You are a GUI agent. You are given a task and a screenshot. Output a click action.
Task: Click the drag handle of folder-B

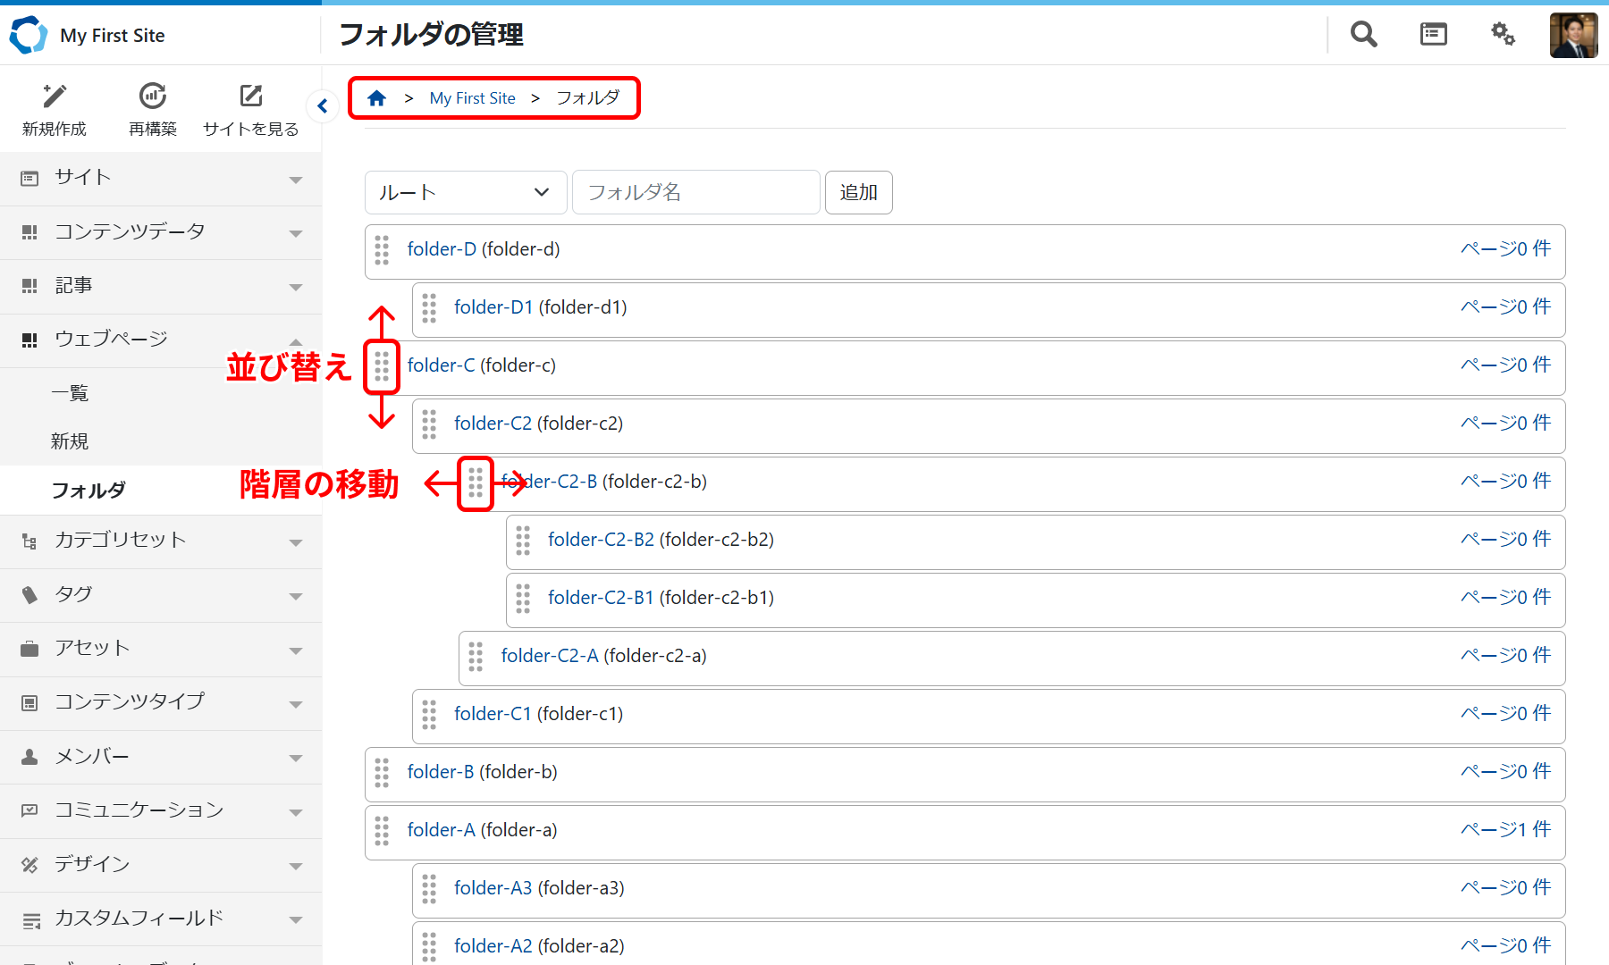[382, 773]
